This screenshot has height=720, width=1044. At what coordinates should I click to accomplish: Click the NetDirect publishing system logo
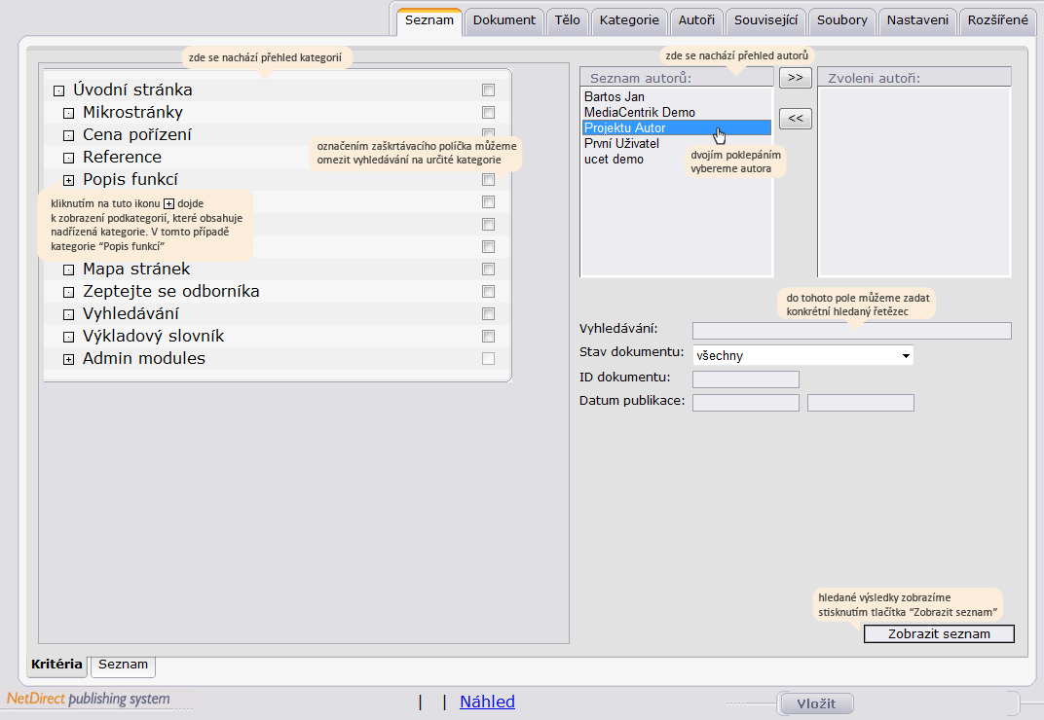[x=89, y=699]
